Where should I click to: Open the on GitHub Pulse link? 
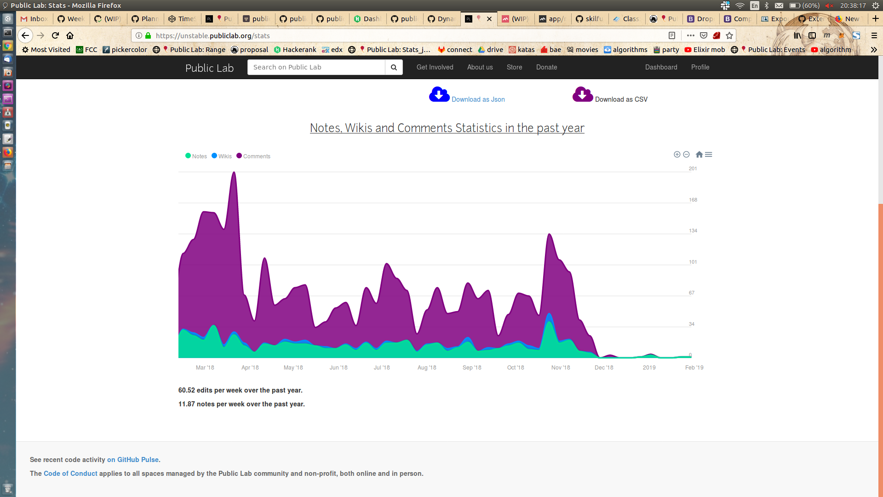[133, 460]
